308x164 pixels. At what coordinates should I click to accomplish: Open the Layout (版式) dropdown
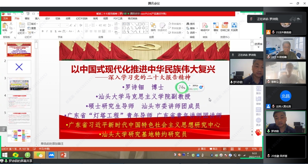click(x=33, y=24)
